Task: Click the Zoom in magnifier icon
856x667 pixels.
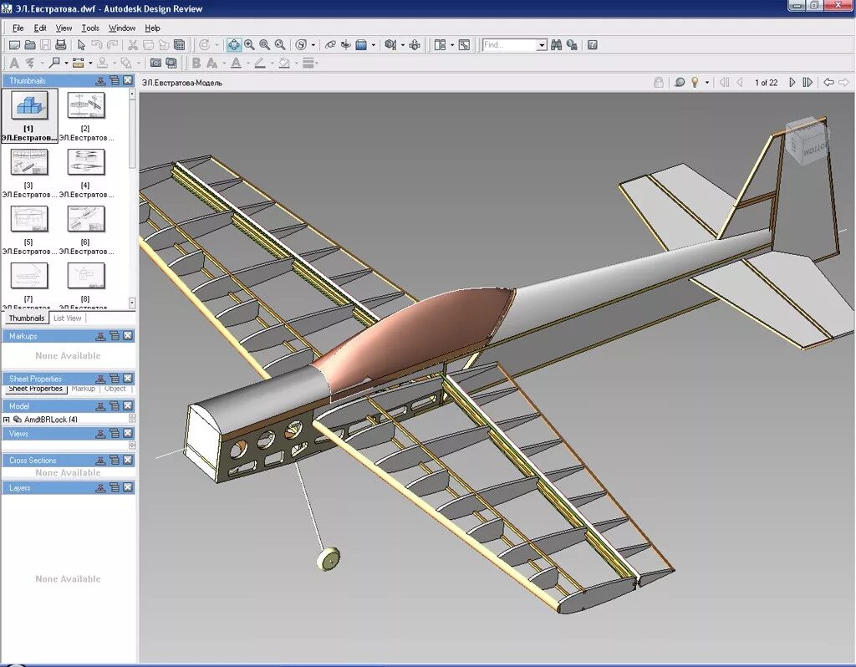Action: [x=249, y=45]
